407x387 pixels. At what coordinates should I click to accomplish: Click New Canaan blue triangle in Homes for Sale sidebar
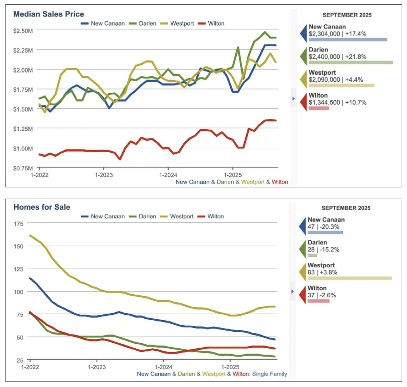(302, 225)
